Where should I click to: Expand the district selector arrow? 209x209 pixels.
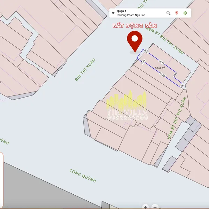coord(113,13)
